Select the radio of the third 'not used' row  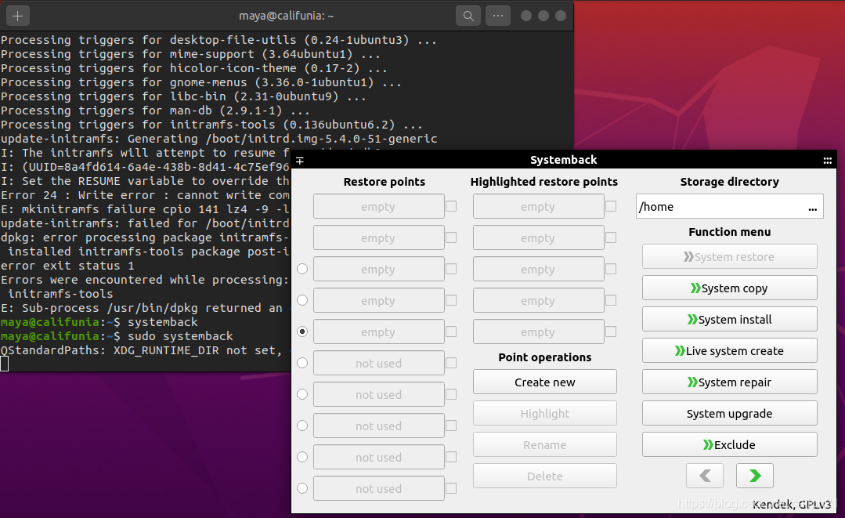coord(302,426)
